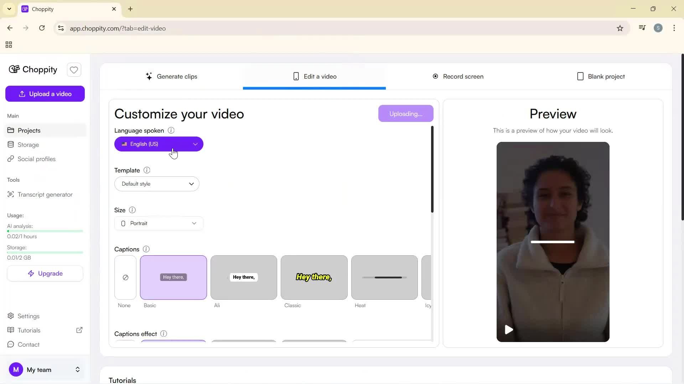Open the Projects panel
The width and height of the screenshot is (684, 384).
(29, 130)
